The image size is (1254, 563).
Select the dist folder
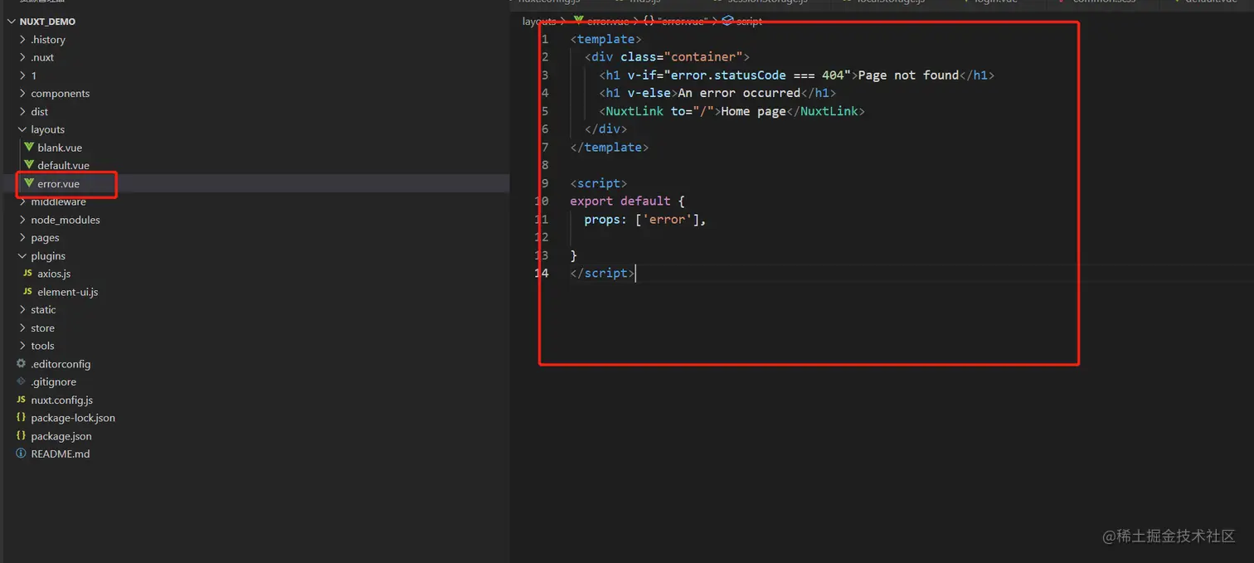pyautogui.click(x=40, y=112)
